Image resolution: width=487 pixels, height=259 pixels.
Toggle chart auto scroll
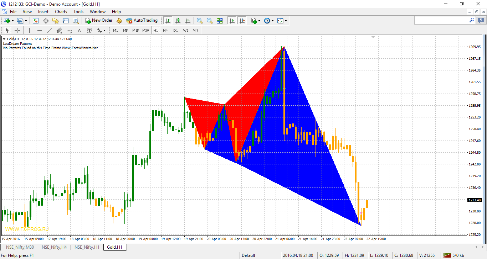coord(232,20)
